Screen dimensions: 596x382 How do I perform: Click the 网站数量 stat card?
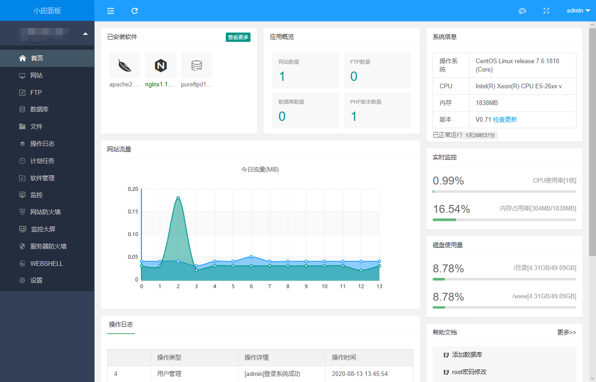point(305,70)
